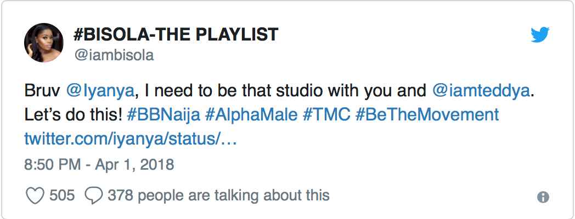Open the twitter.com/iyanya/status quoted tweet link
The height and width of the screenshot is (219, 575).
pos(131,139)
